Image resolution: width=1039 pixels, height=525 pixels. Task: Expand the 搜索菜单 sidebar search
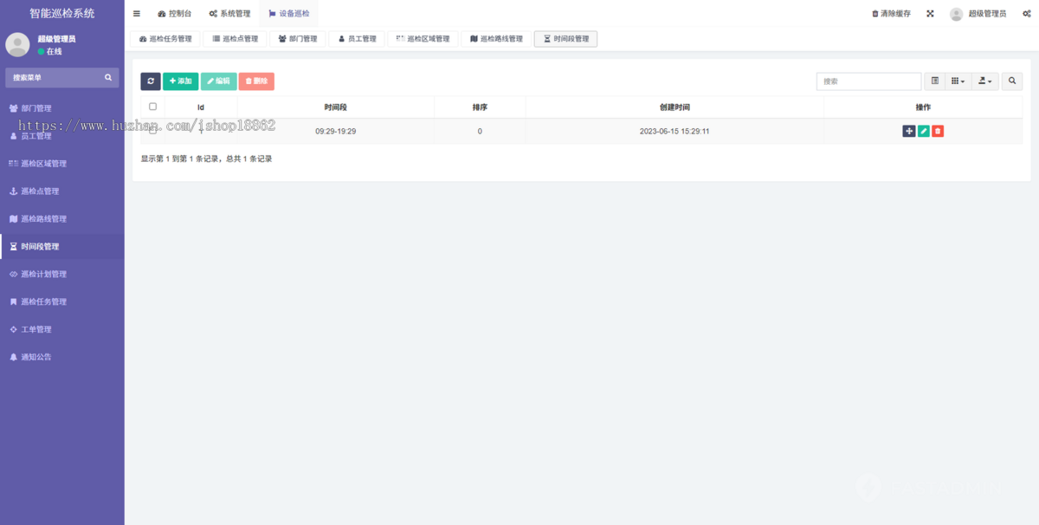click(61, 77)
